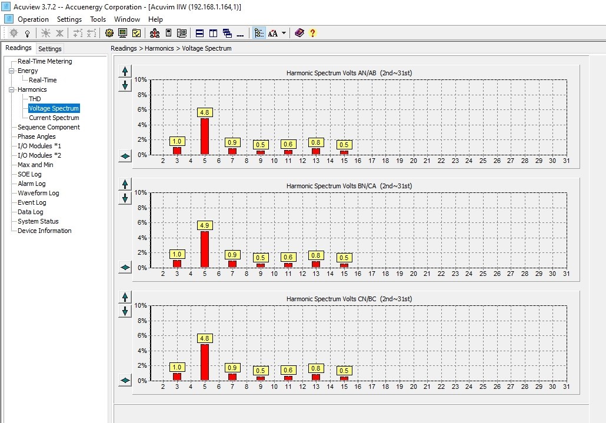606x423 pixels.
Task: Open the yellow gear settings toolbar icon
Action: click(x=109, y=33)
